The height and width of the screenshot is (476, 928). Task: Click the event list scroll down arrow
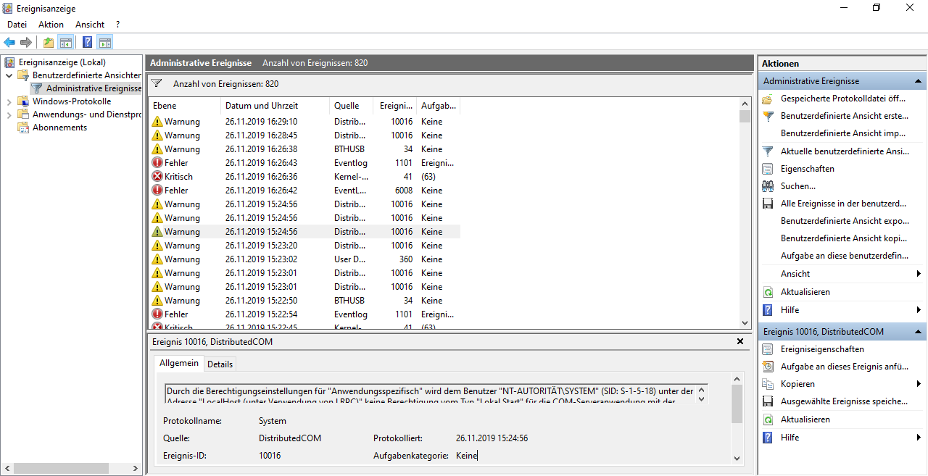coord(745,324)
